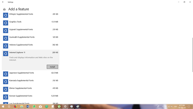Click the Japanese Supplemental Fonts feature icon

tap(5, 74)
